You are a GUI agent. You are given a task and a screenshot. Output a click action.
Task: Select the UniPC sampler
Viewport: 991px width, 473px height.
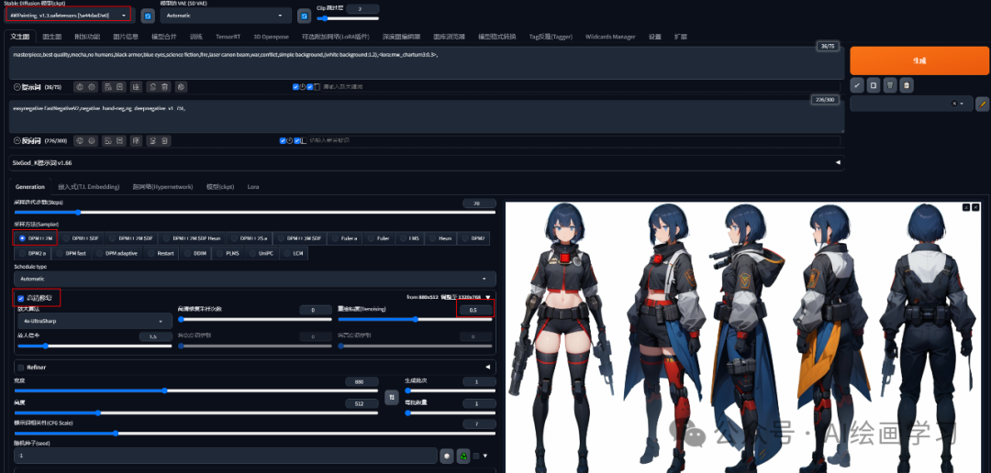262,253
